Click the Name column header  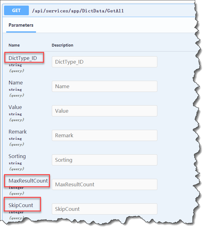click(x=14, y=45)
